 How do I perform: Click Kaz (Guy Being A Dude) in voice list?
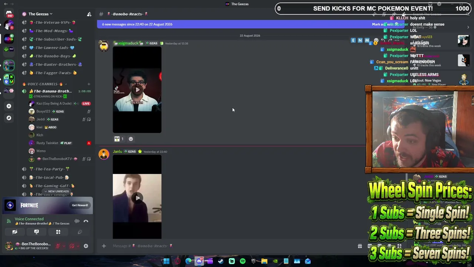point(54,103)
